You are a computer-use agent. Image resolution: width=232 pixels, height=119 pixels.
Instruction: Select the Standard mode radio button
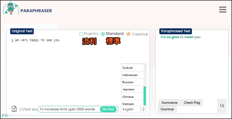[103, 34]
